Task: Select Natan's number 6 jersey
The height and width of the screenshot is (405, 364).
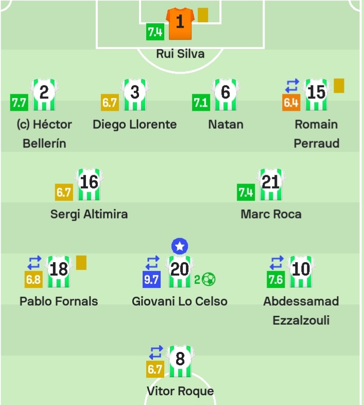Action: [x=226, y=94]
